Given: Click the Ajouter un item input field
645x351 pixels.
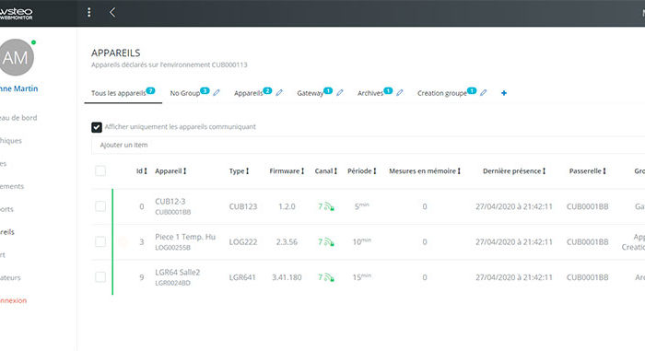Looking at the screenshot, I should tap(369, 145).
